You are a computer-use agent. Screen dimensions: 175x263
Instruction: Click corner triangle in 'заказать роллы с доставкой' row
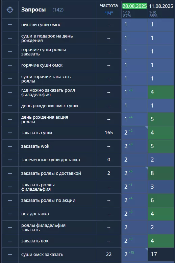point(146,168)
